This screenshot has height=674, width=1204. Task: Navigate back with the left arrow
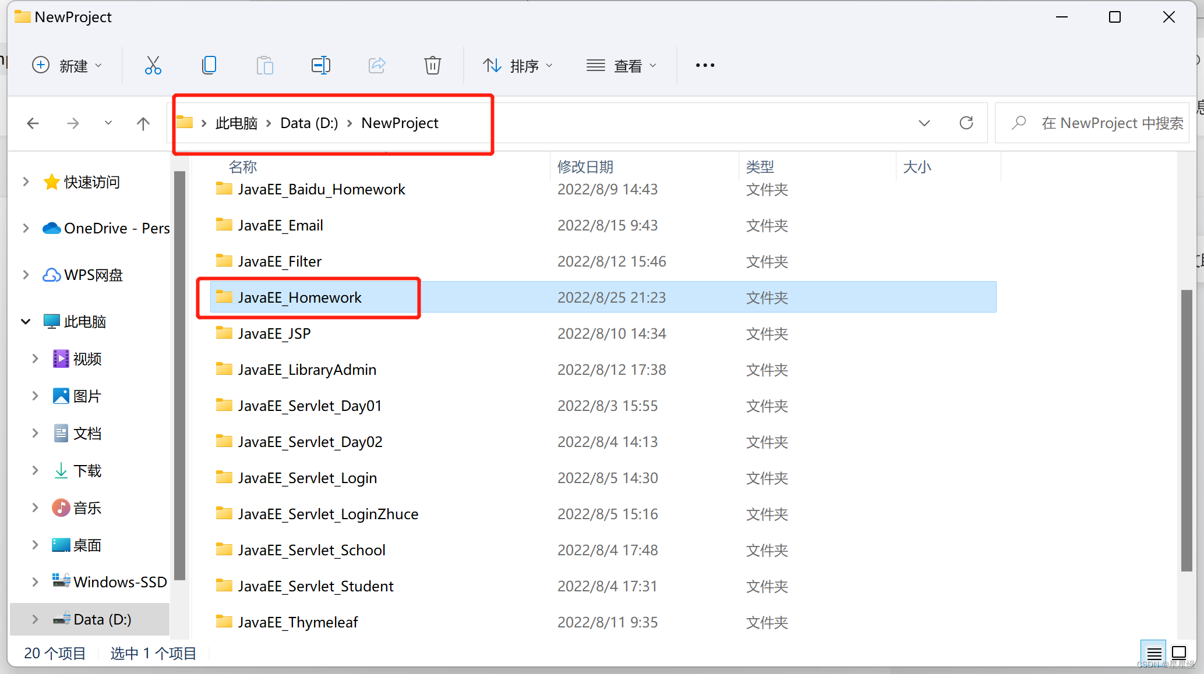click(33, 123)
